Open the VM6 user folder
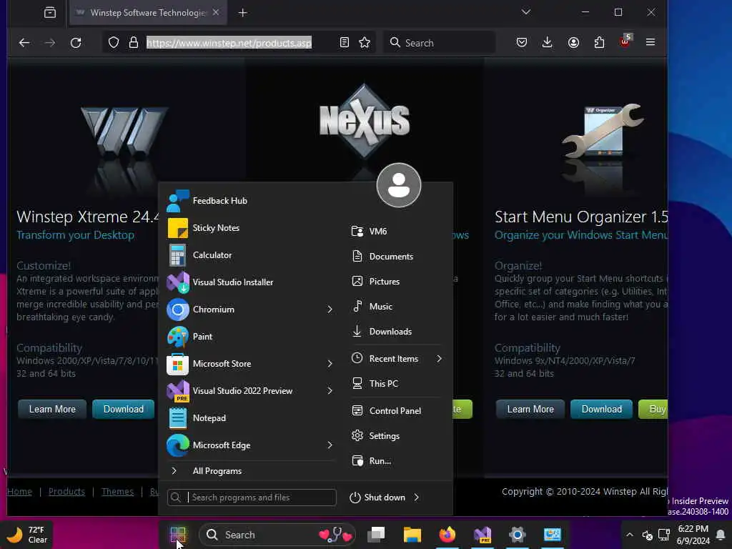The width and height of the screenshot is (732, 549). (396, 231)
